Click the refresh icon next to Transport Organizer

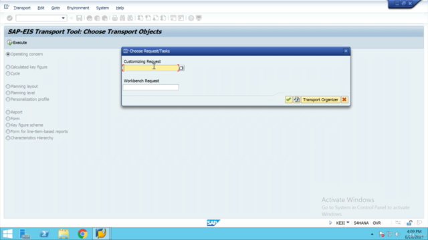coord(297,99)
